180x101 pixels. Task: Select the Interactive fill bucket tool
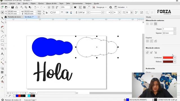point(2,82)
